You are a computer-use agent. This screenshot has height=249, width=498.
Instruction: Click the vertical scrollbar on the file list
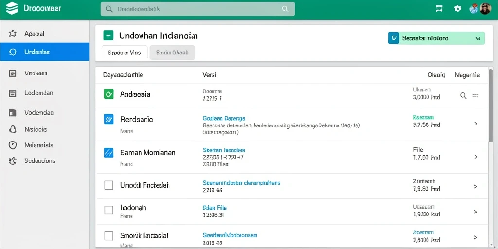[x=491, y=106]
